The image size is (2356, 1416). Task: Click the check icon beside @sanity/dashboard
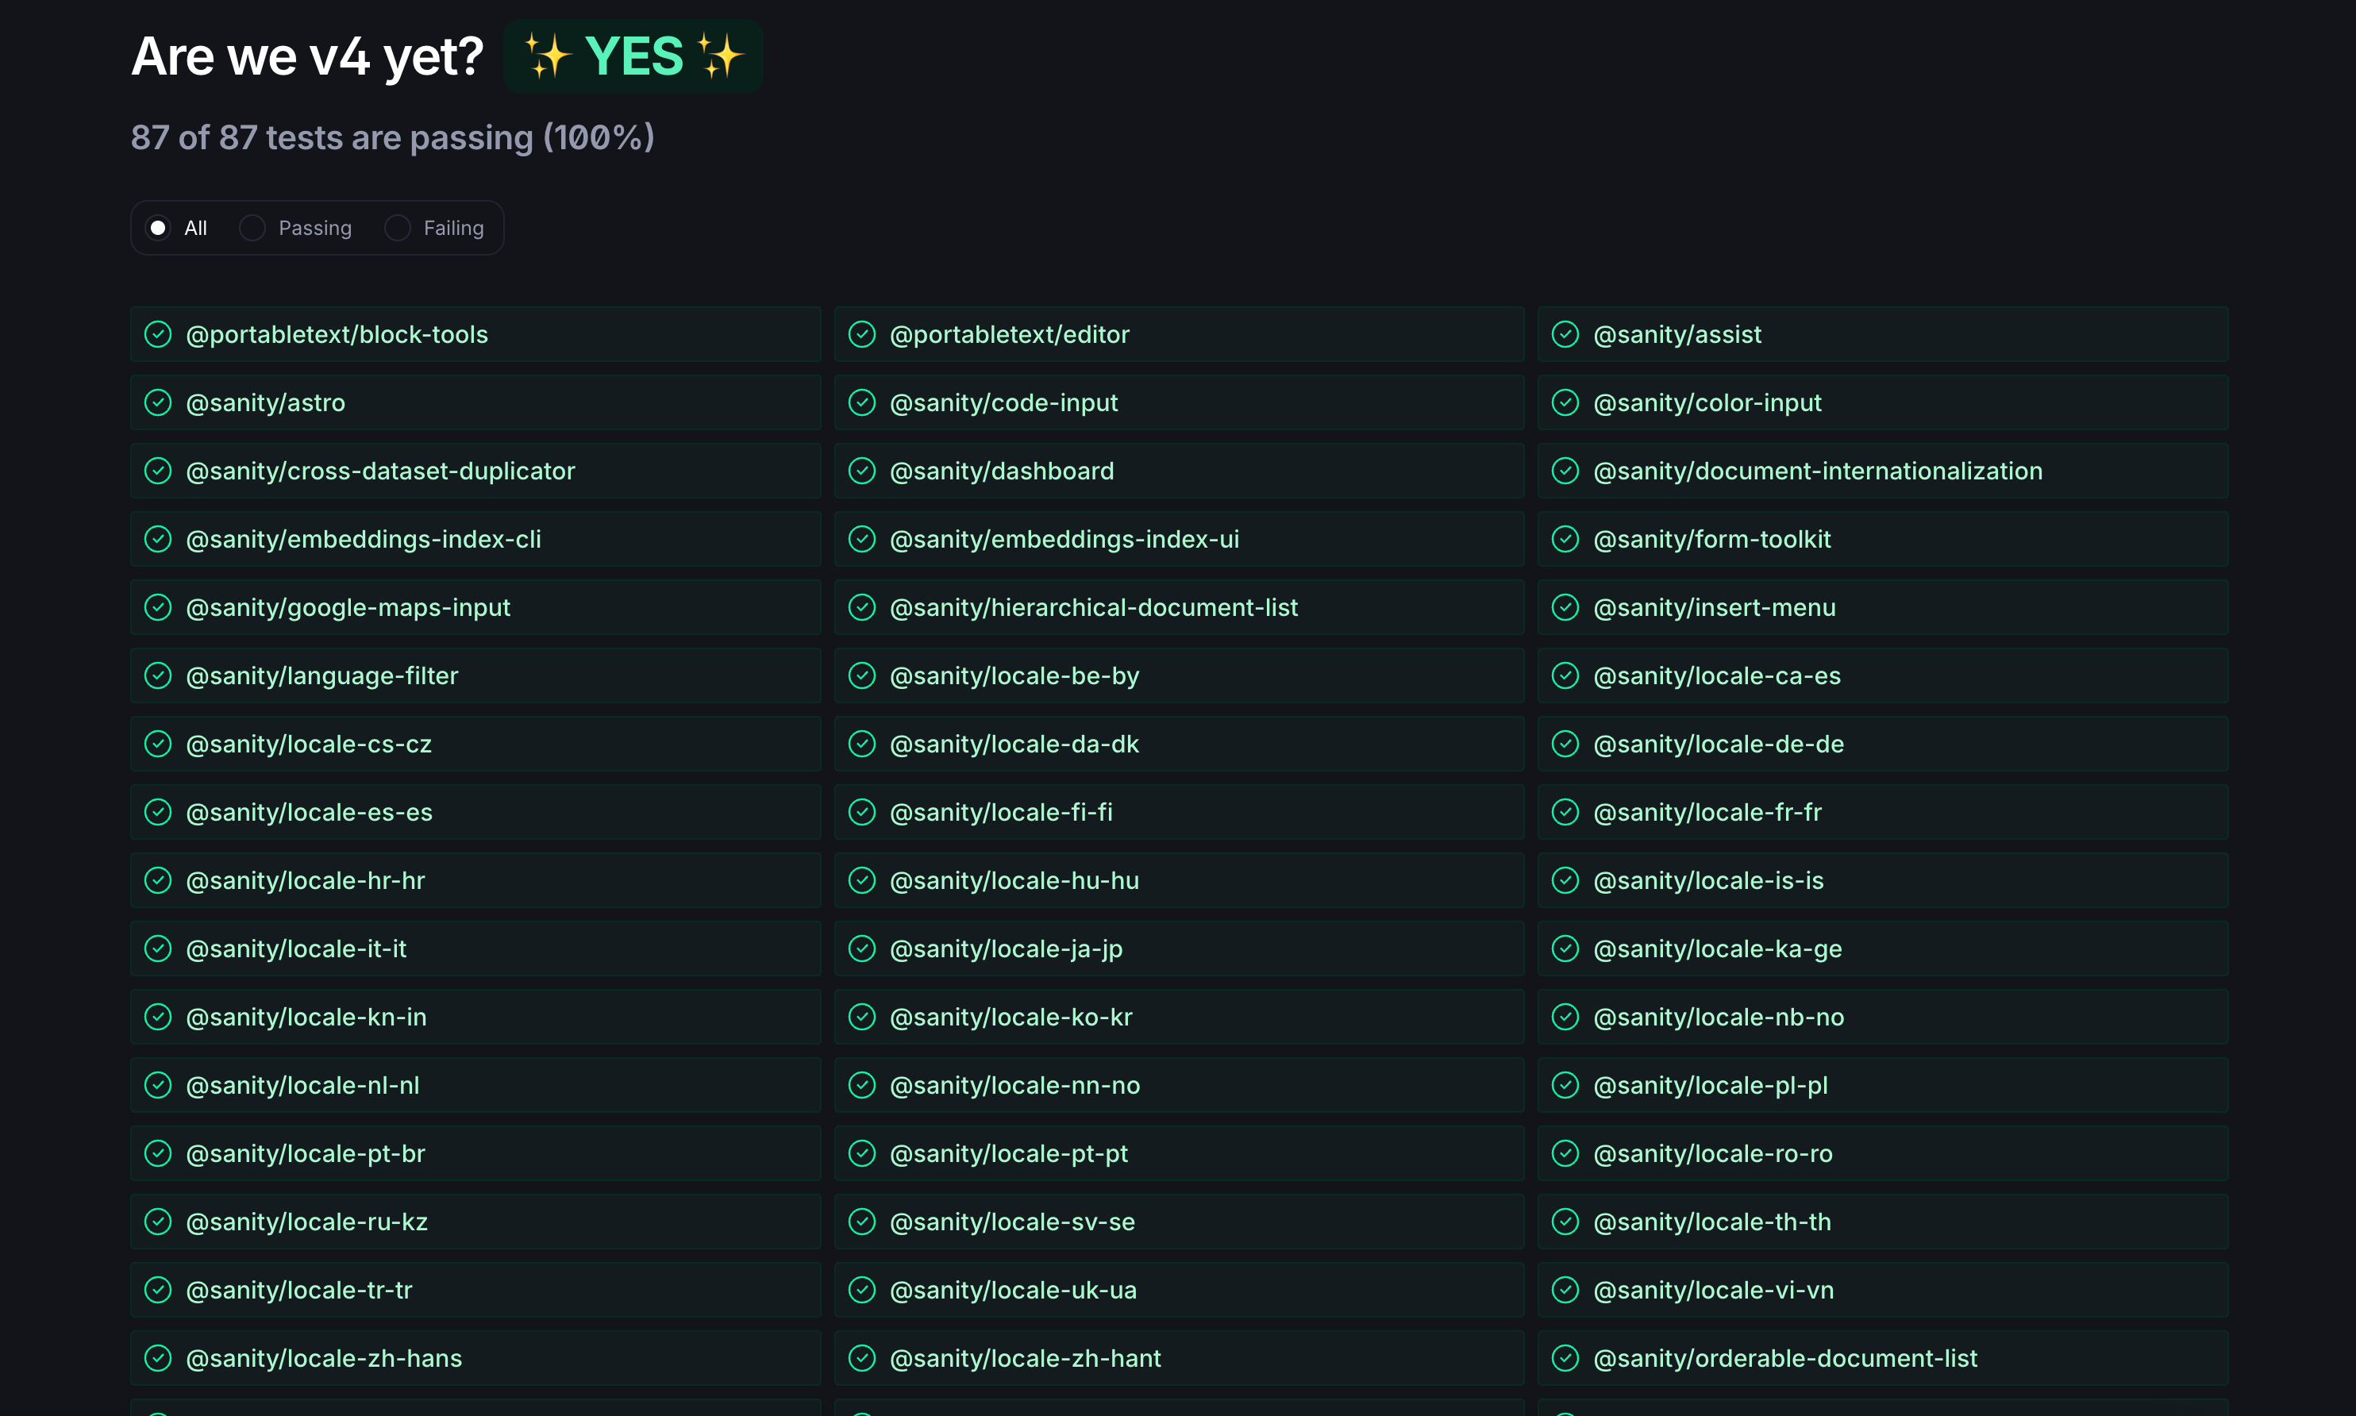coord(862,471)
